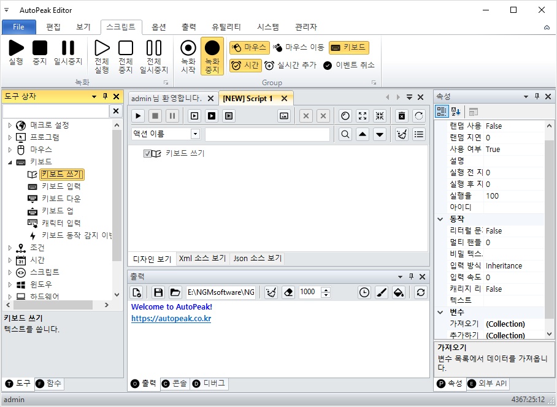Click the toolbox search input field
557x407 pixels.
pos(56,111)
